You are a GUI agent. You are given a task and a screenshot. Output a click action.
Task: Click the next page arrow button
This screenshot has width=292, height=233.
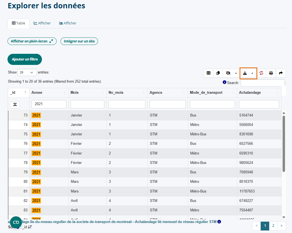click(x=281, y=226)
